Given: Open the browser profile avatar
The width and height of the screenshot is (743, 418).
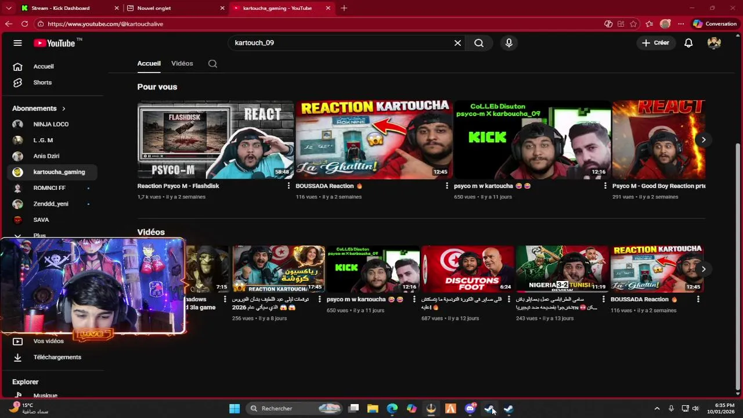Looking at the screenshot, I should (x=665, y=24).
